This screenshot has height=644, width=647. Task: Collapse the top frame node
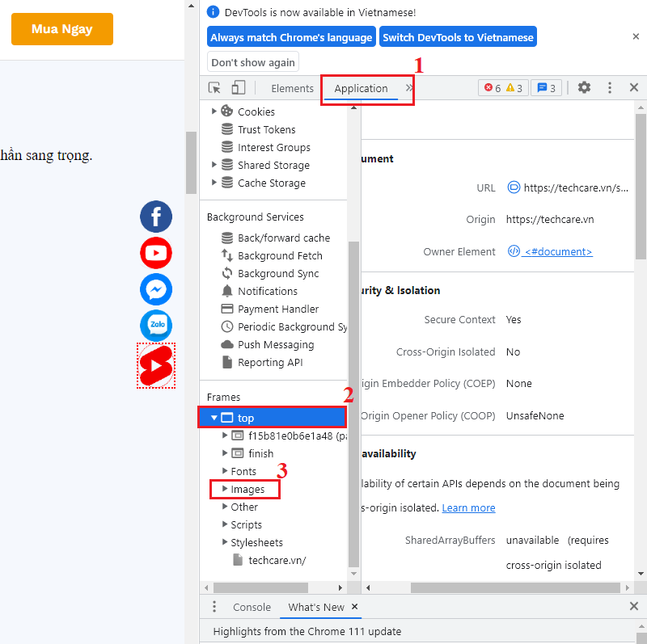pos(214,418)
